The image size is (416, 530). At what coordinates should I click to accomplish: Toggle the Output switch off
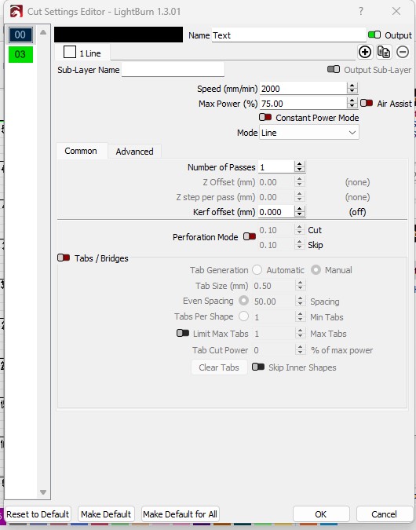click(x=374, y=35)
